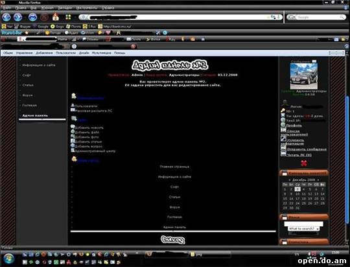Screen dimensions: 350x267
Task: Go to next month in calendar
Action: [x=318, y=180]
